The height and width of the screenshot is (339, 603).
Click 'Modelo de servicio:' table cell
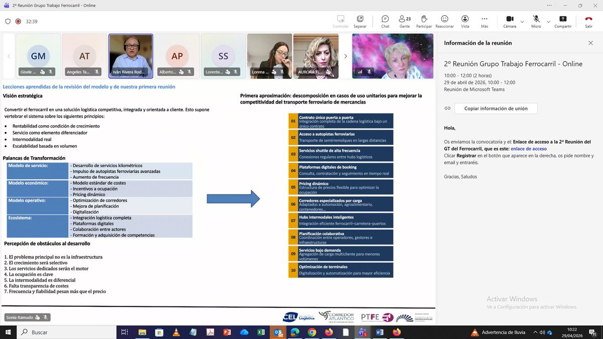coord(38,171)
